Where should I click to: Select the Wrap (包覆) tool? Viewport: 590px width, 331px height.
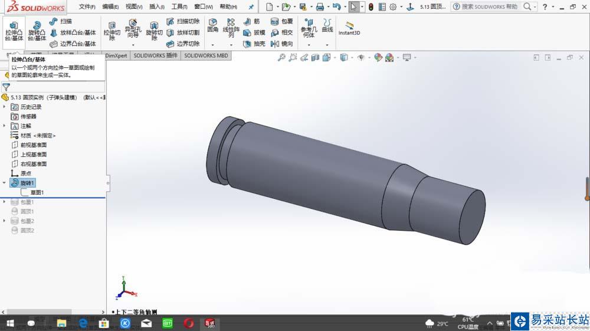(x=282, y=21)
